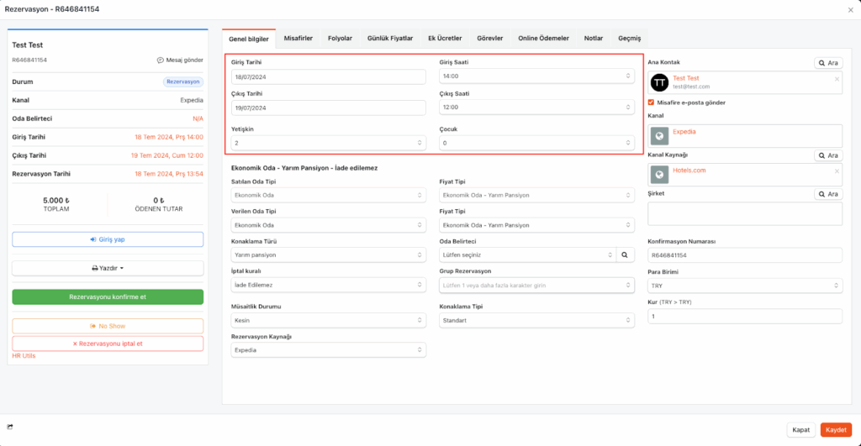
Task: Open the Konaklama Türü dropdown
Action: (x=329, y=254)
